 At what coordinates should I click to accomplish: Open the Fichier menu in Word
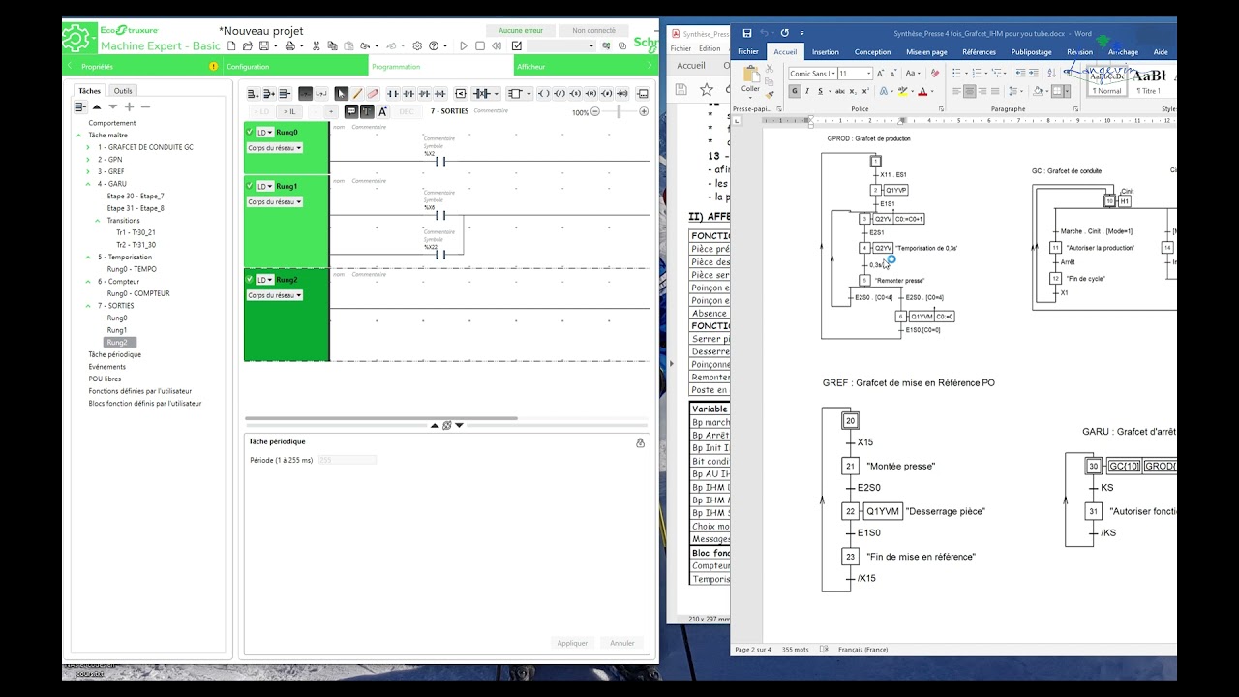[x=747, y=52]
